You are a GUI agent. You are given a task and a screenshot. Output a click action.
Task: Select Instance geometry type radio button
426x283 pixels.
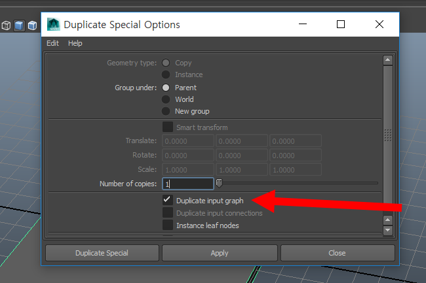click(x=166, y=75)
